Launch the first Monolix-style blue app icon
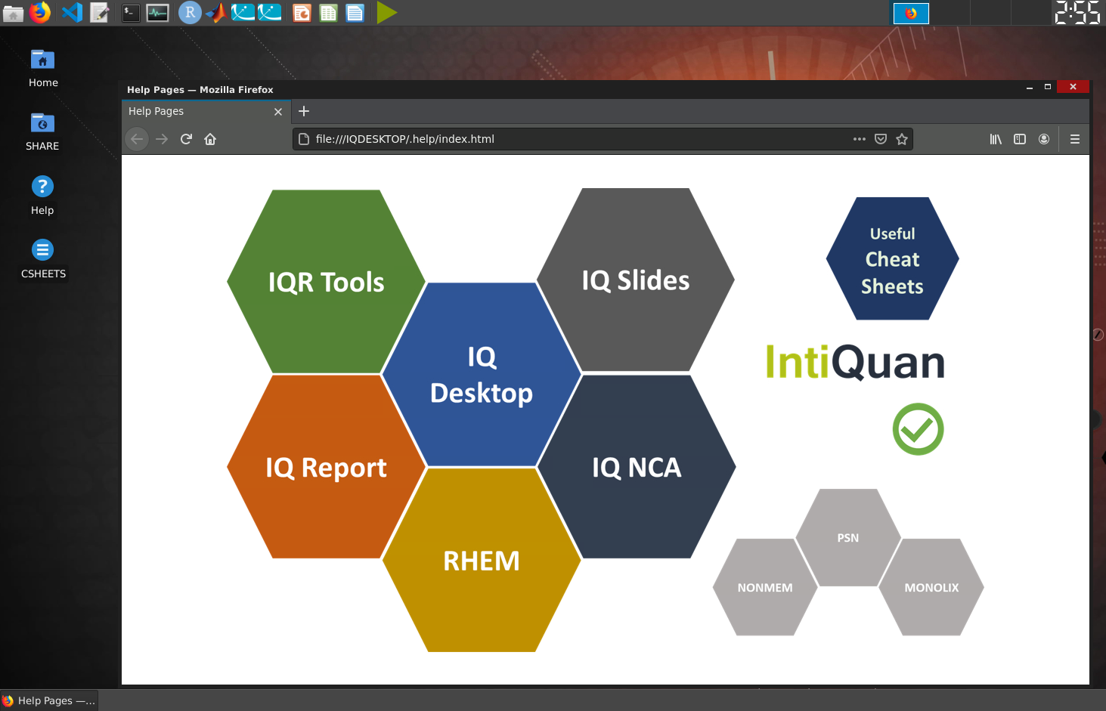This screenshot has height=711, width=1106. pyautogui.click(x=243, y=13)
